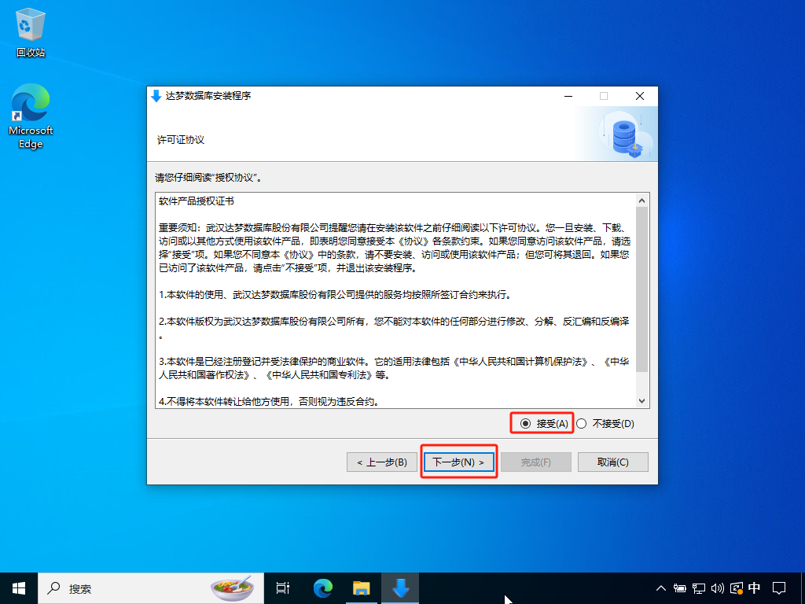Open File Explorer from the taskbar

pyautogui.click(x=362, y=588)
